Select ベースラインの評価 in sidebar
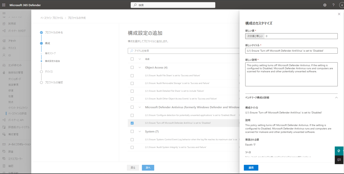The height and width of the screenshot is (174, 344). pos(17,113)
